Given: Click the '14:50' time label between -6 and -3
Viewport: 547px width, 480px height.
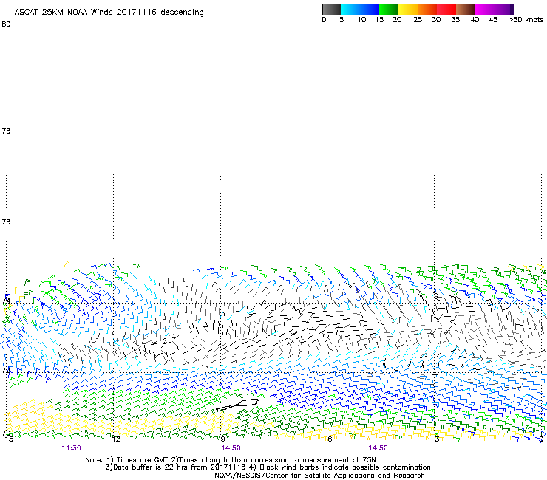Looking at the screenshot, I should coord(378,448).
